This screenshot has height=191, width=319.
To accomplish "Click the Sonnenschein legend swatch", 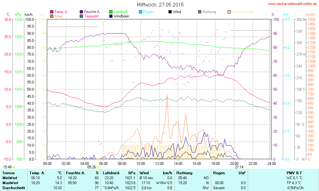I will [230, 12].
